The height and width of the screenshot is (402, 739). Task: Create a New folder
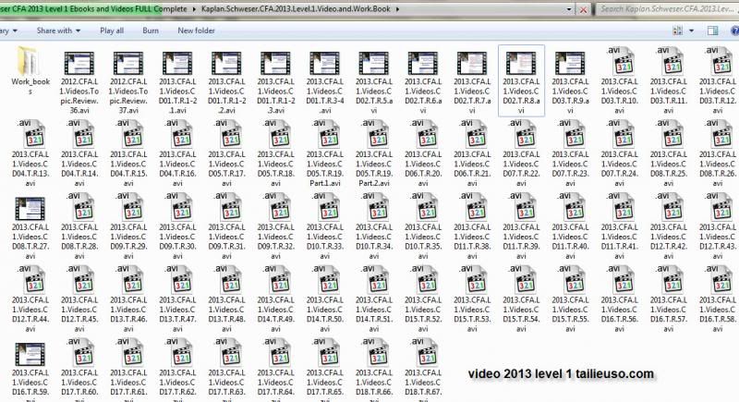tap(196, 30)
